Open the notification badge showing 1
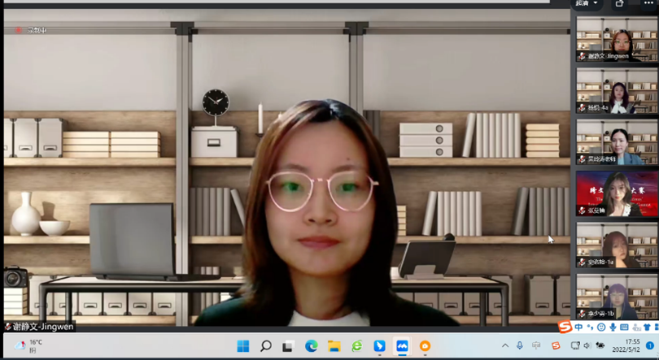The image size is (659, 360). click(649, 345)
